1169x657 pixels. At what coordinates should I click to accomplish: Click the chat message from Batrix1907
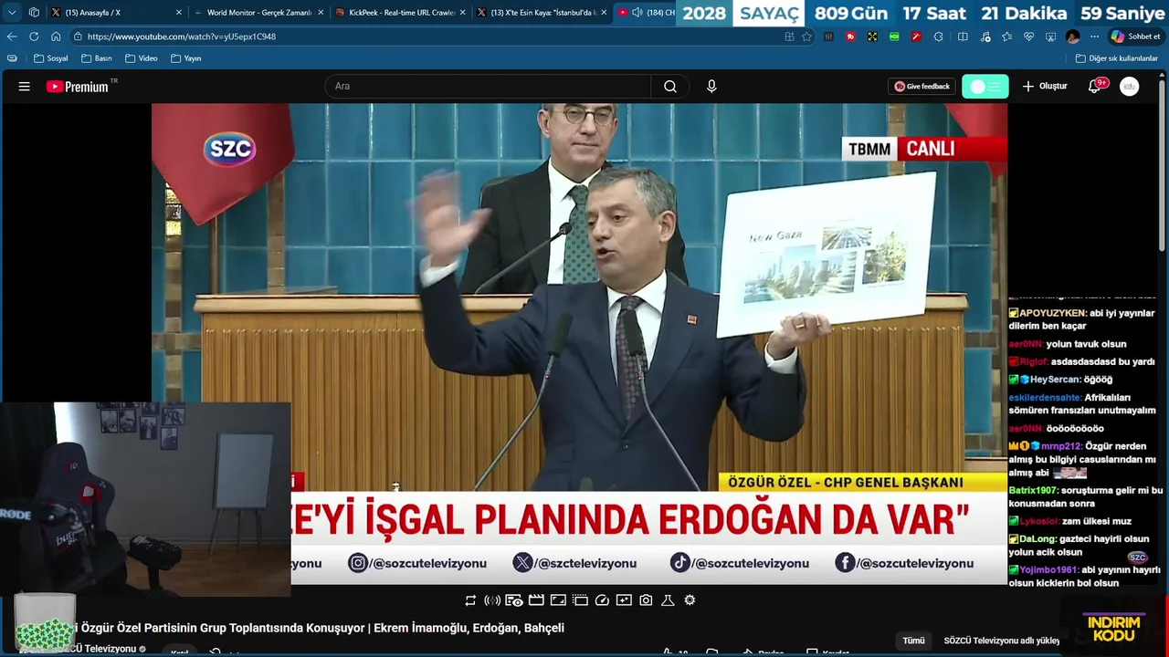pos(1085,496)
